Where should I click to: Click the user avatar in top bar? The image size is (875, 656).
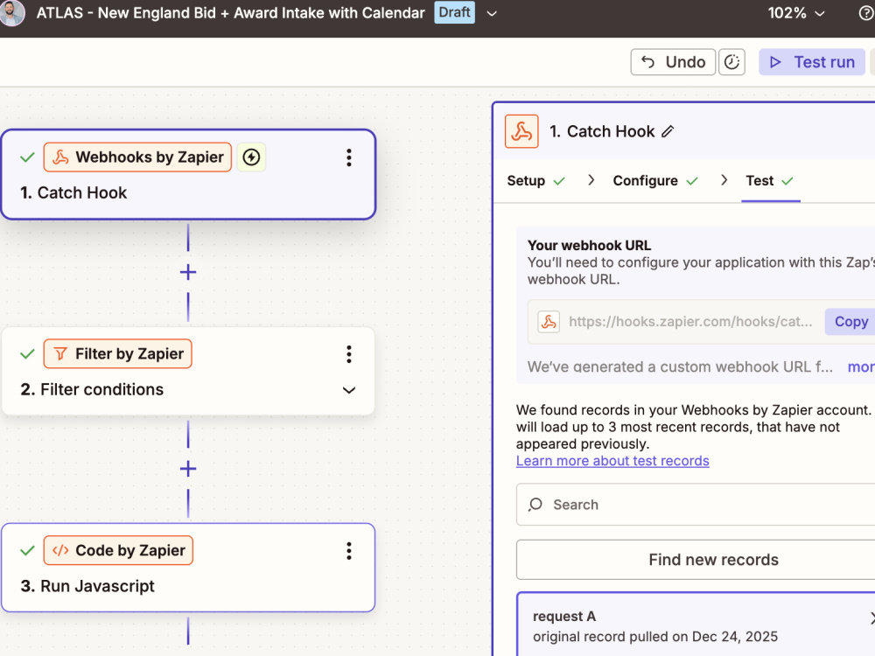pyautogui.click(x=11, y=12)
